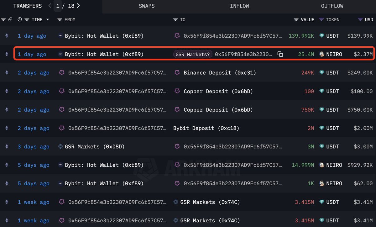
Task: Open GSR Markets (0xD8D) sender
Action: pyautogui.click(x=95, y=146)
